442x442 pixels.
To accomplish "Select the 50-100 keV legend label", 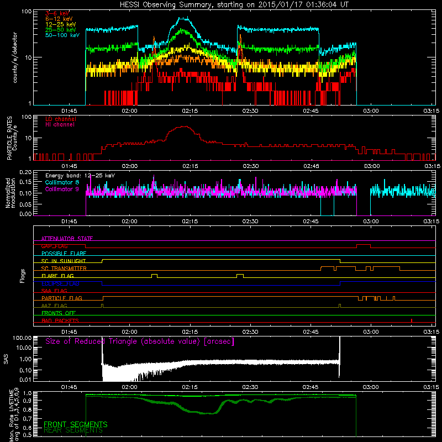I will pyautogui.click(x=62, y=35).
